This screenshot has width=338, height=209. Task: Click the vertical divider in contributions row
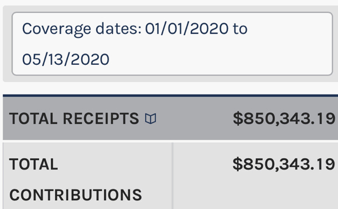pyautogui.click(x=172, y=176)
